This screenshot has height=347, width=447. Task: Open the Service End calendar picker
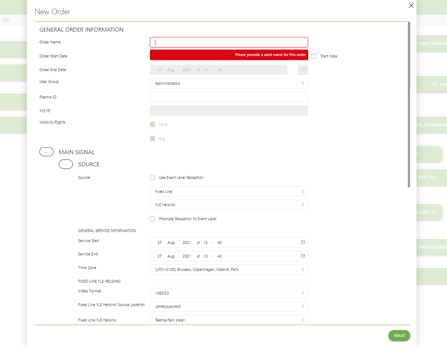(303, 256)
